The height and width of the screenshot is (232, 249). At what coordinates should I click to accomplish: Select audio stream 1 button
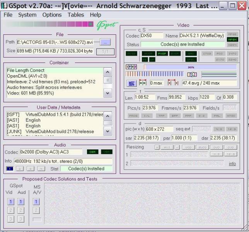pos(10,169)
